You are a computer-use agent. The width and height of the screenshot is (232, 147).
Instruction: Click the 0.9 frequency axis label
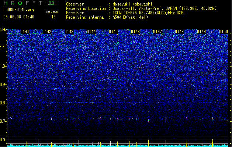pos(3,85)
